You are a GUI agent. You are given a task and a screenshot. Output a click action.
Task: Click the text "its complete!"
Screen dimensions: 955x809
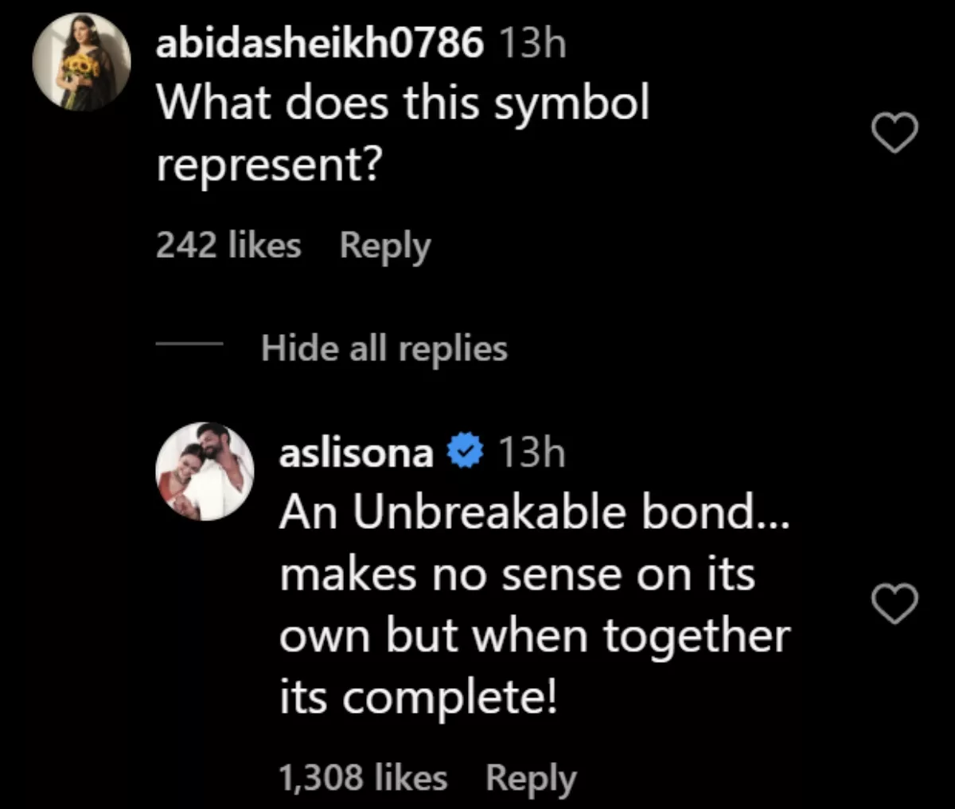(418, 698)
